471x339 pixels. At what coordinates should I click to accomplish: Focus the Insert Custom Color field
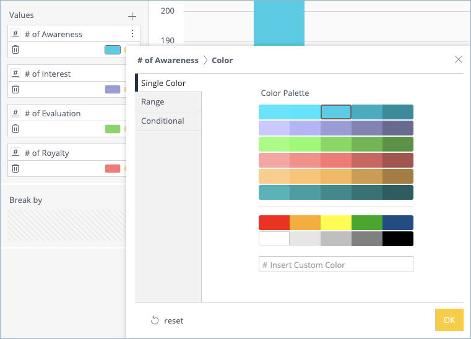[335, 265]
